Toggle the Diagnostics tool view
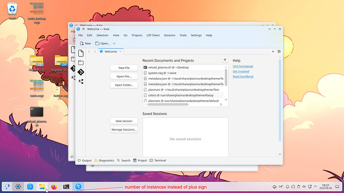344x193 pixels. pos(104,160)
